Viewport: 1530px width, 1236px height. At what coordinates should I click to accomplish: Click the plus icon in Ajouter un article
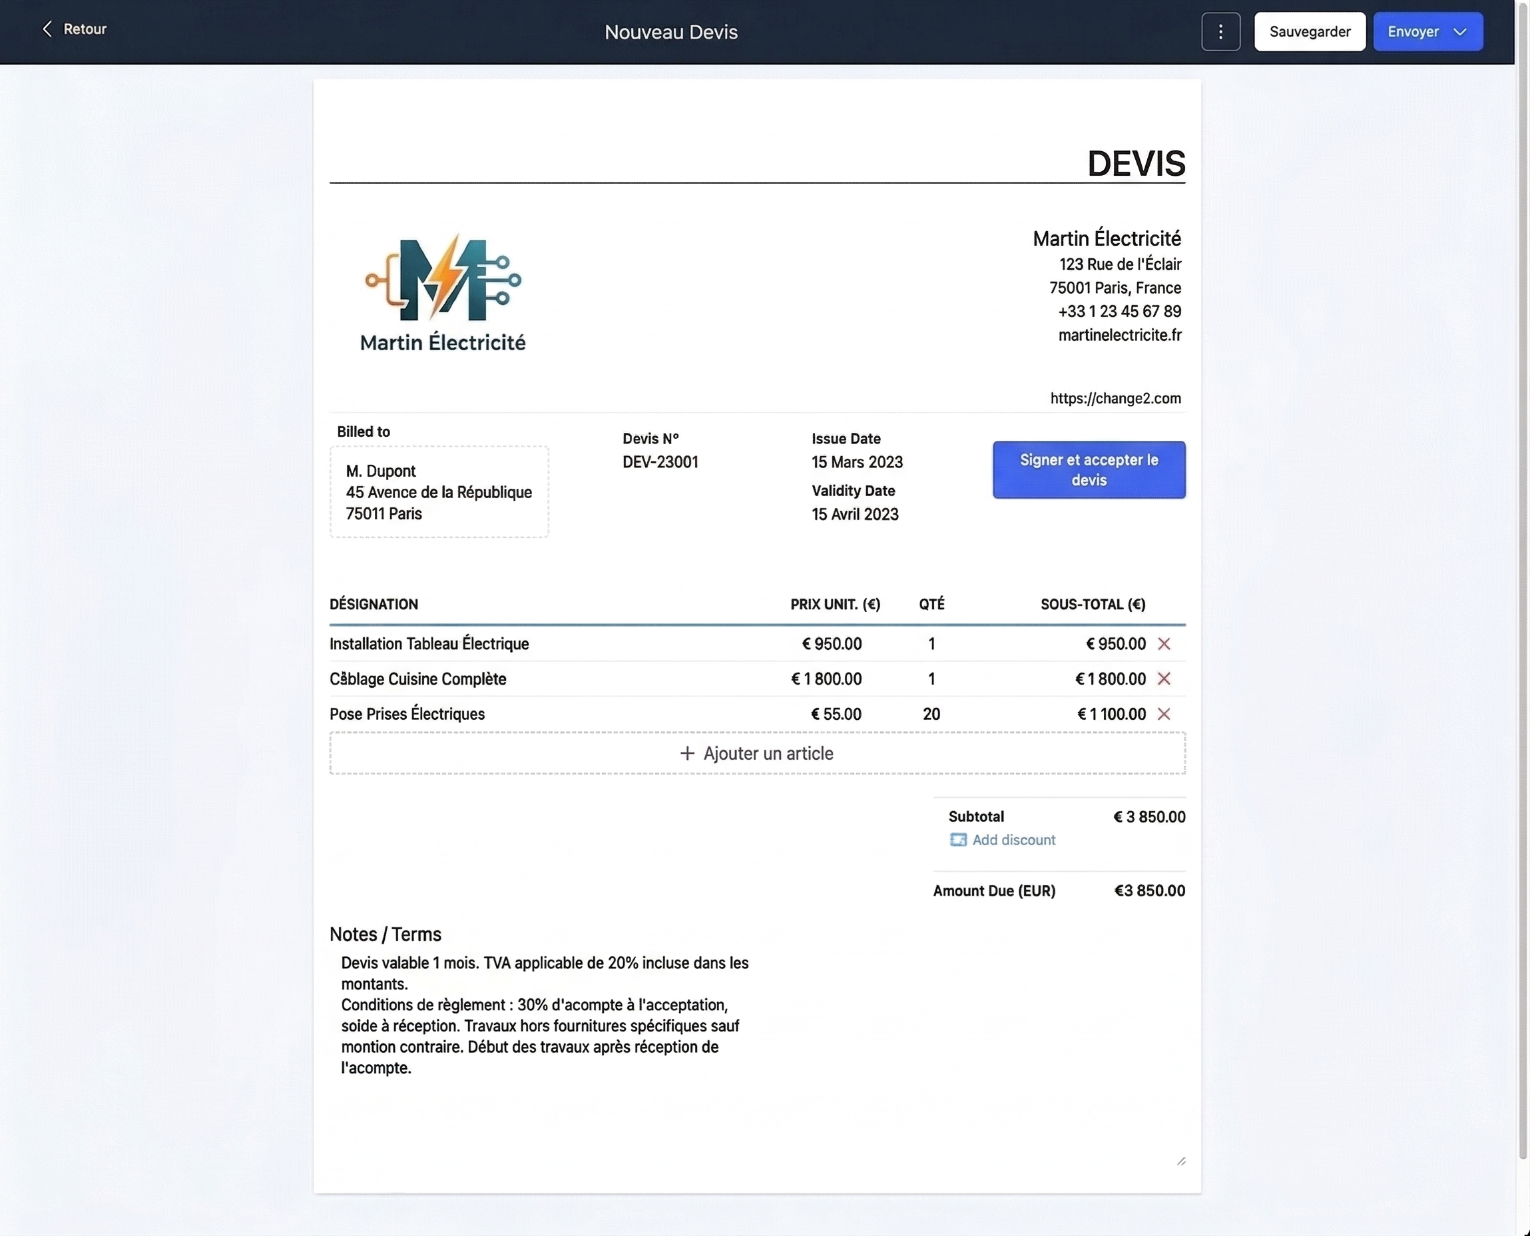click(686, 753)
